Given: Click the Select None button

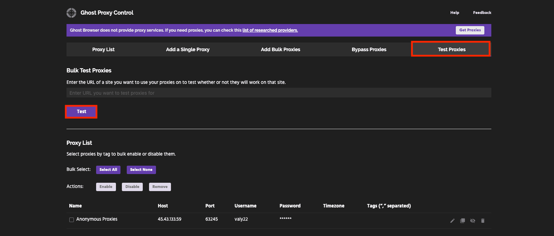Looking at the screenshot, I should pyautogui.click(x=141, y=170).
